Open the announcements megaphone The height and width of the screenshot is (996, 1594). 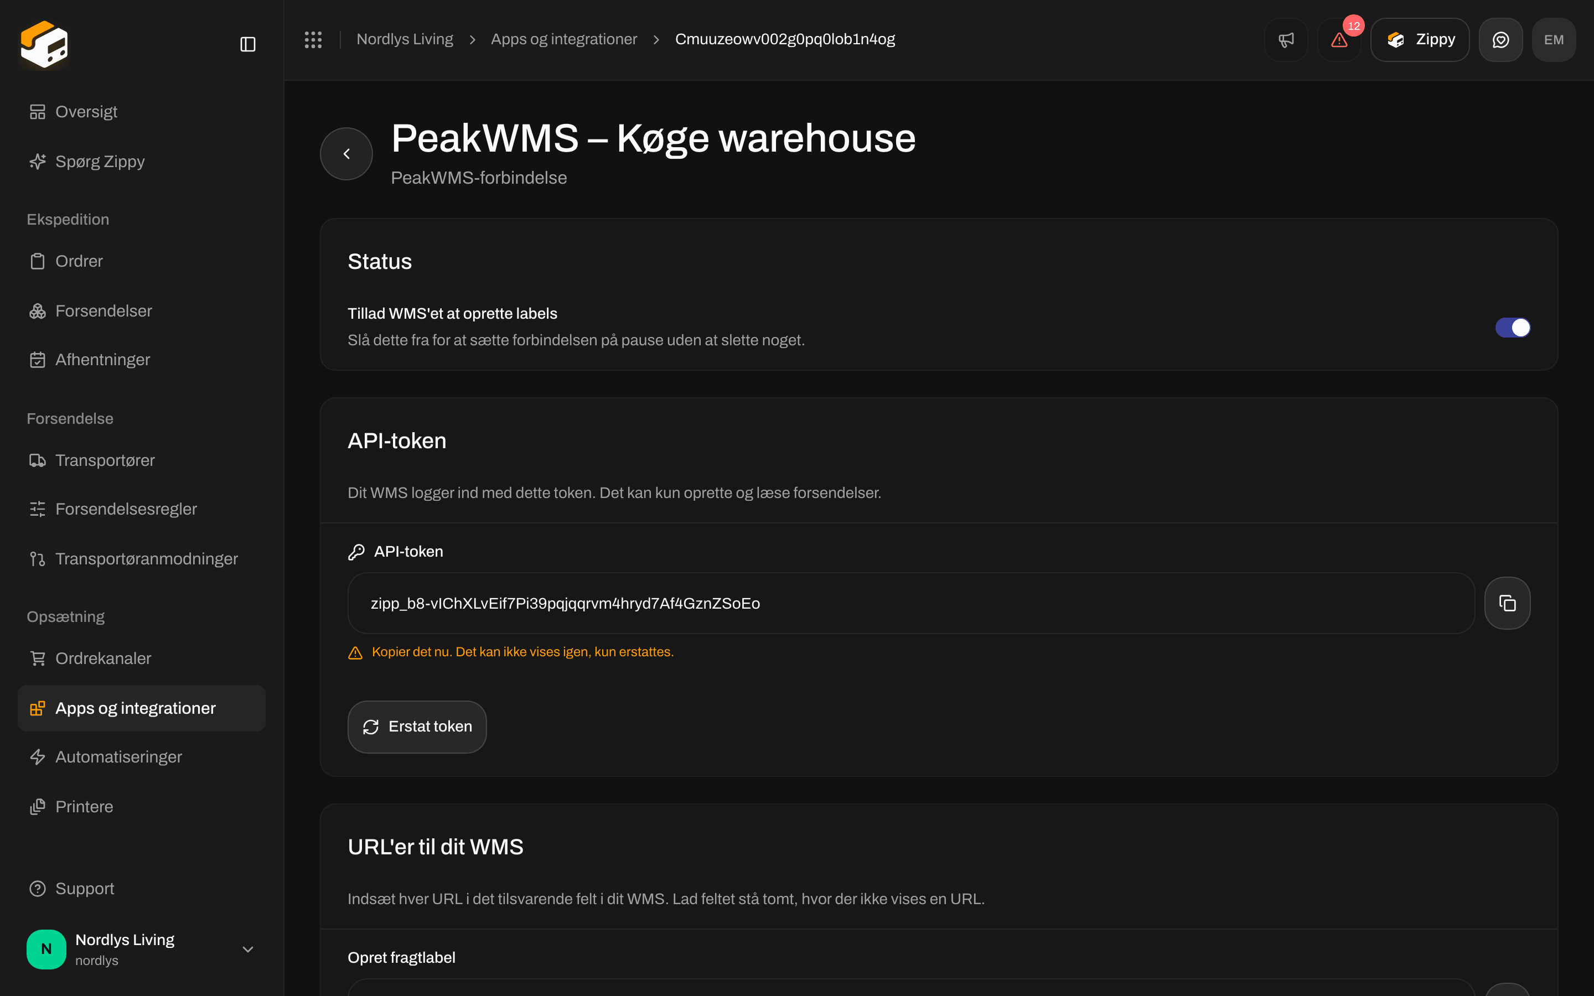pos(1286,39)
